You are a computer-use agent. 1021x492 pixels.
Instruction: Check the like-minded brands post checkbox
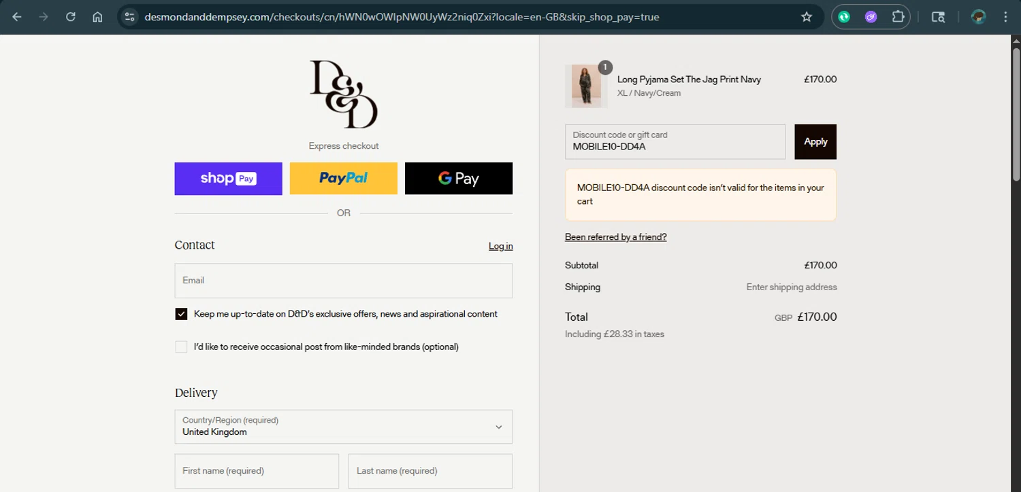point(181,347)
